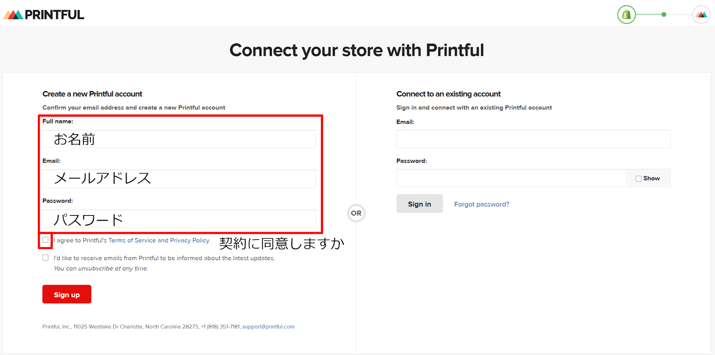Click the Confirm your email address subtitle
Screen dimensions: 715x355
coord(134,108)
